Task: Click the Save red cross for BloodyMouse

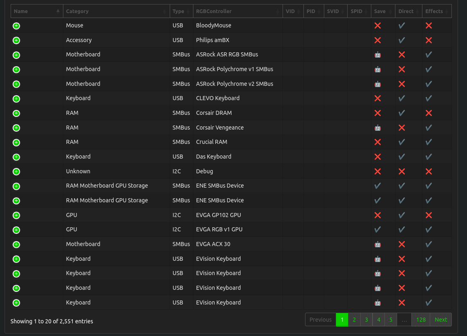Action: coord(378,26)
